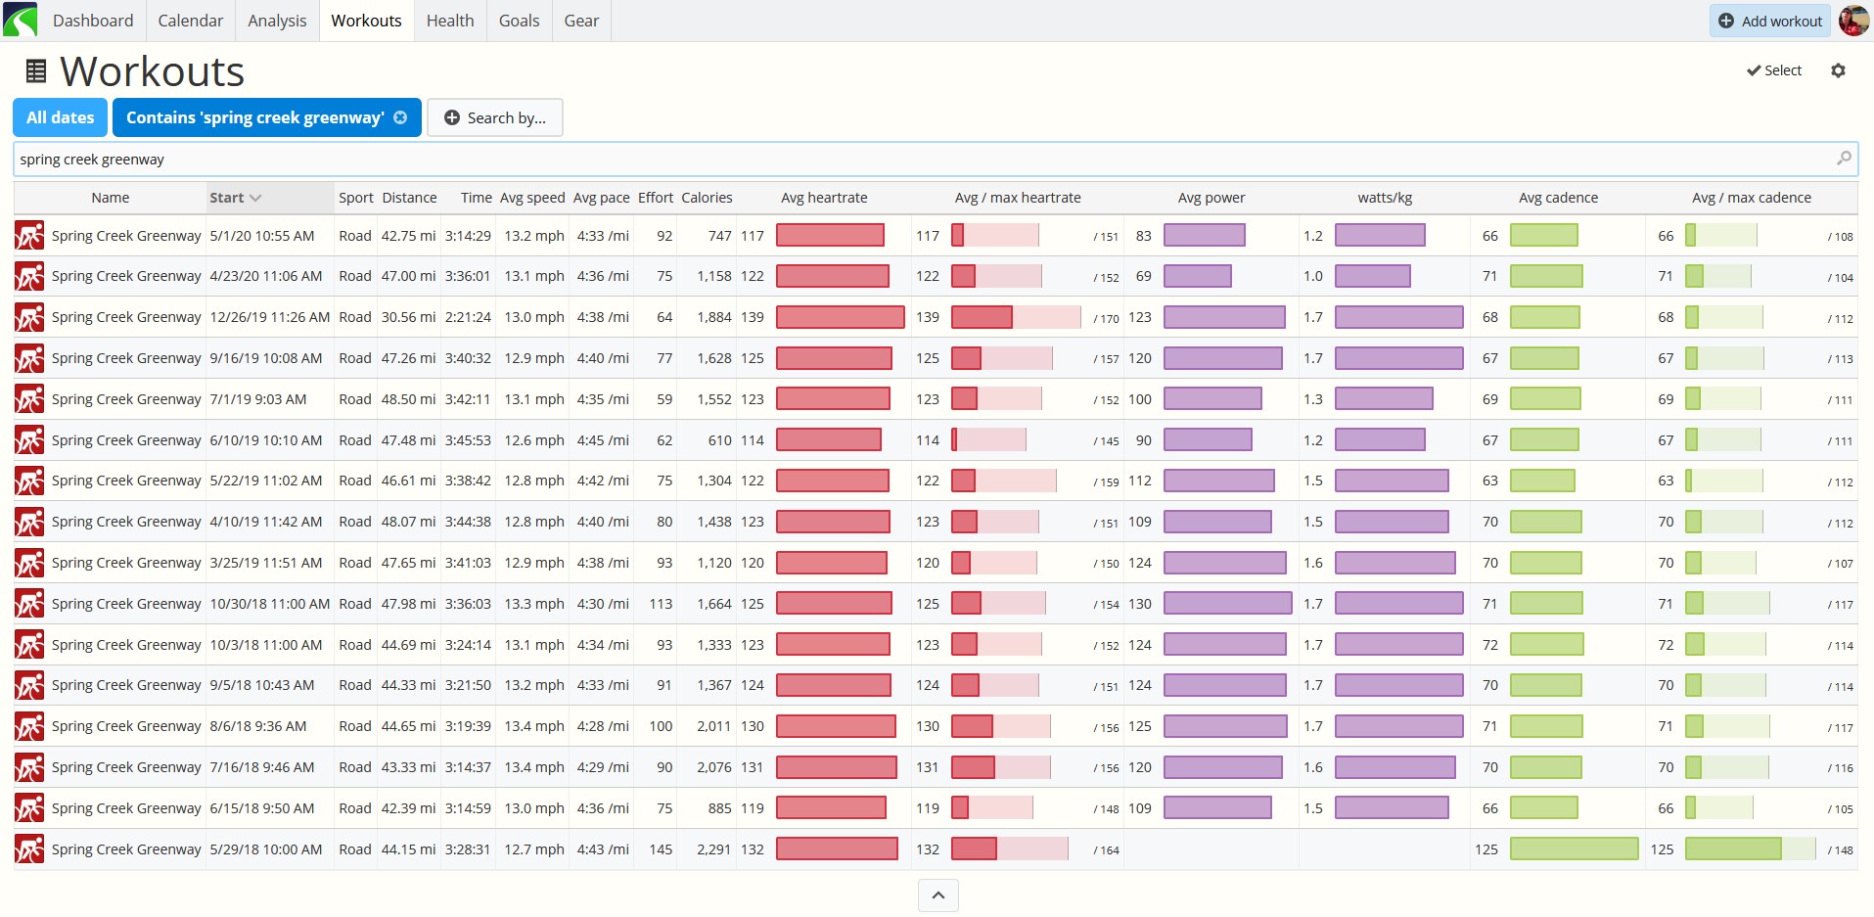
Task: Open the settings gear icon
Action: (x=1838, y=70)
